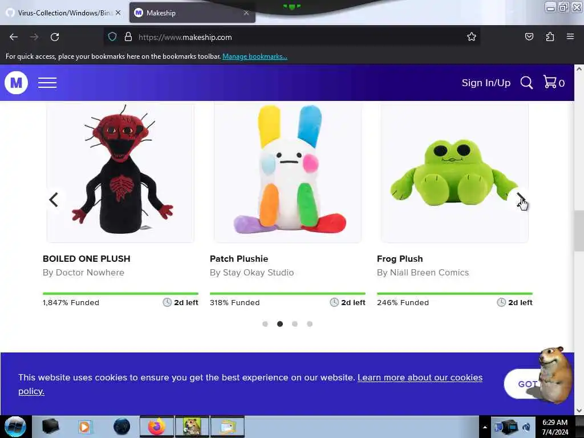Click the hamster desktop mascot
This screenshot has height=438, width=584.
[555, 375]
